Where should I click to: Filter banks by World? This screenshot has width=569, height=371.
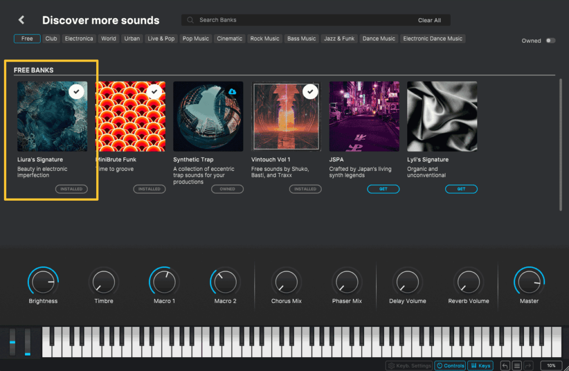[x=108, y=38]
